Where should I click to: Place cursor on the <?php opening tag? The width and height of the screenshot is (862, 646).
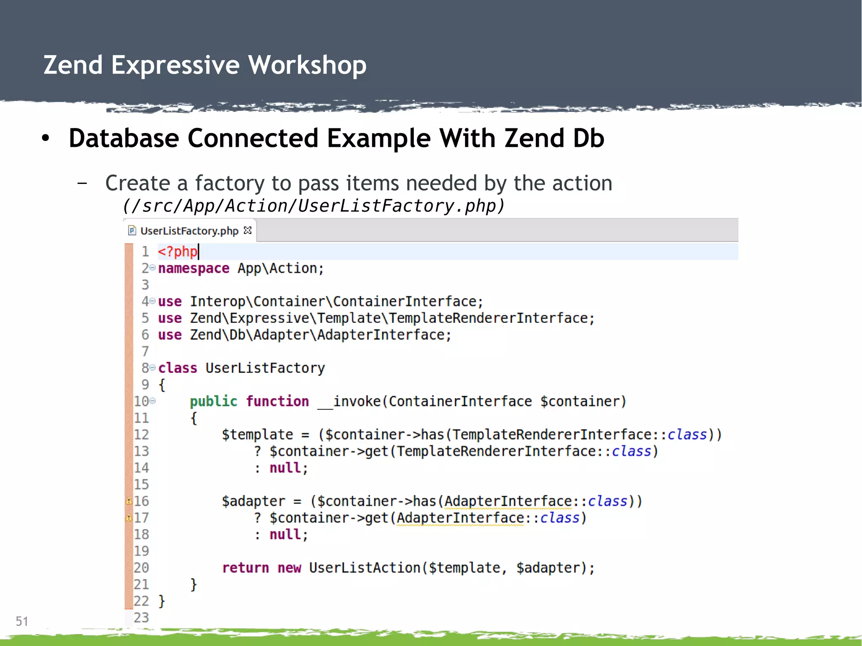tap(178, 251)
